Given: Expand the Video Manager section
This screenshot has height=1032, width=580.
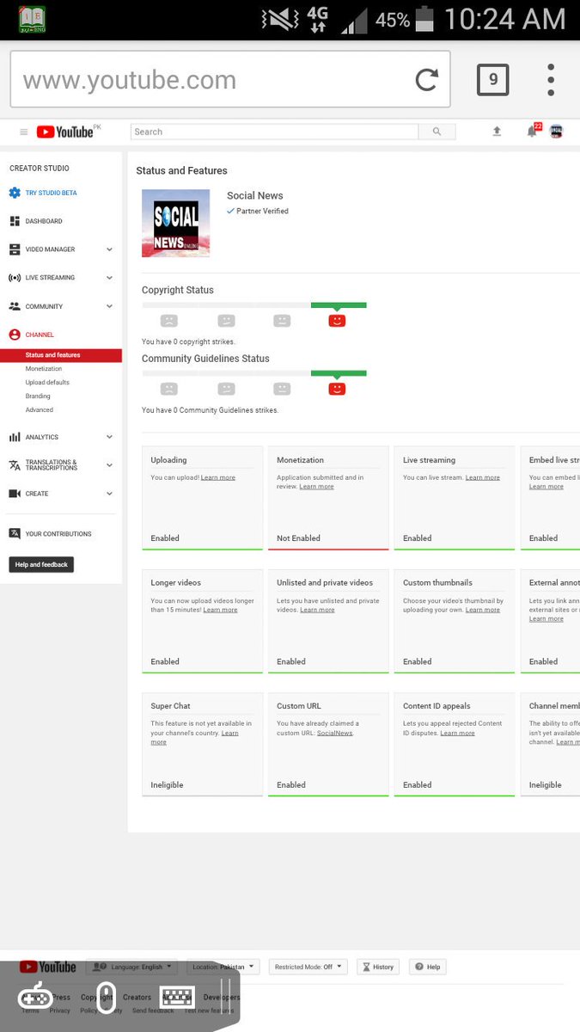Looking at the screenshot, I should pyautogui.click(x=109, y=249).
